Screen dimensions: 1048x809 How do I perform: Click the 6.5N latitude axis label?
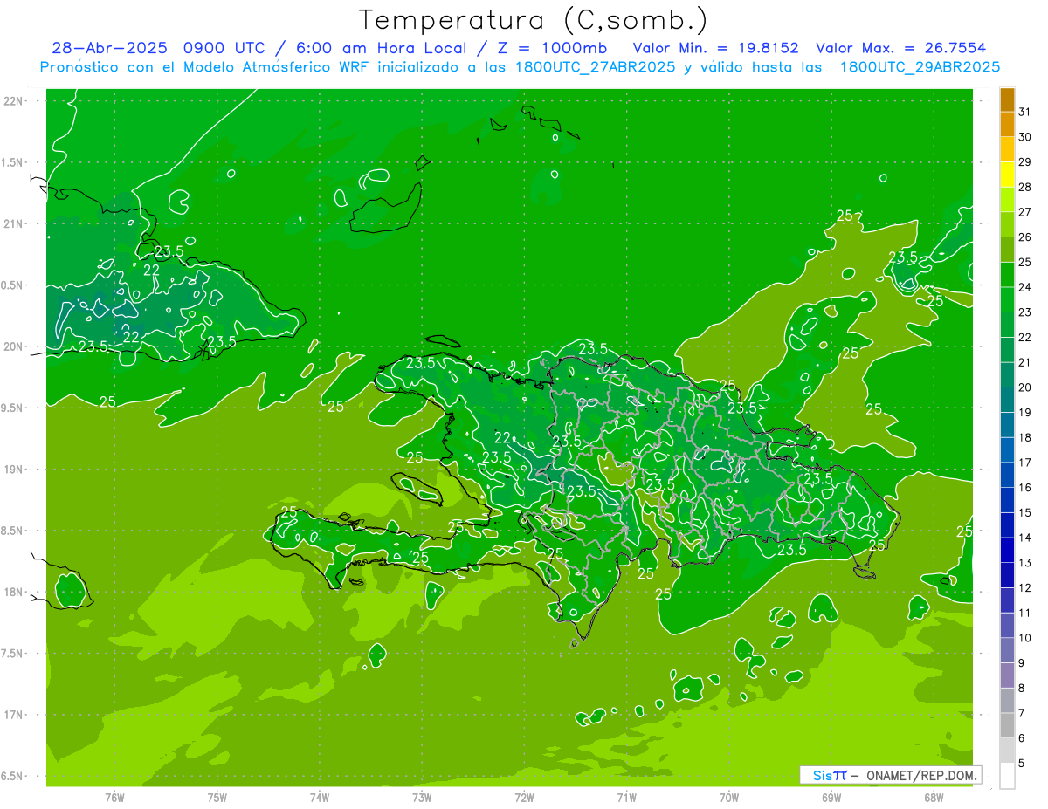(13, 776)
